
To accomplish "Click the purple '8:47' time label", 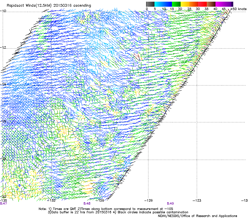I will tap(3, 204).
